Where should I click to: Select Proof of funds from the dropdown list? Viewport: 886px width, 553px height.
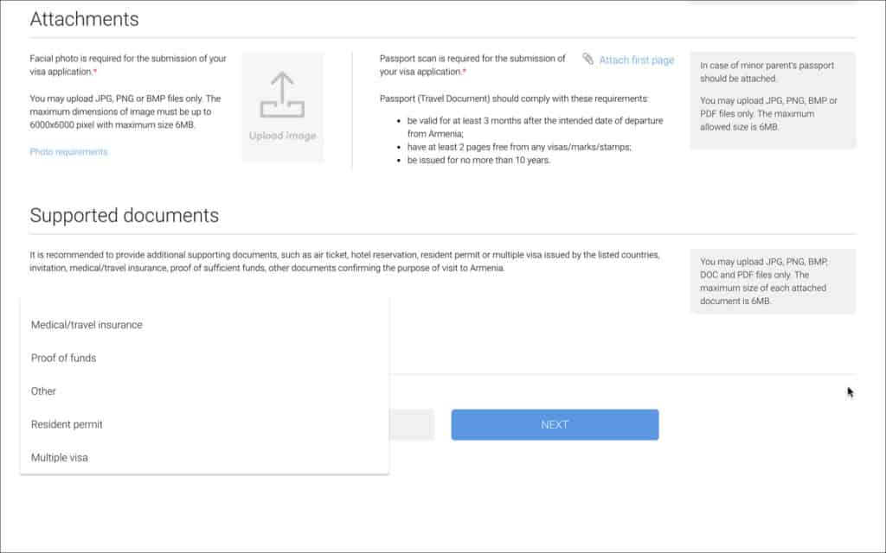(204, 358)
